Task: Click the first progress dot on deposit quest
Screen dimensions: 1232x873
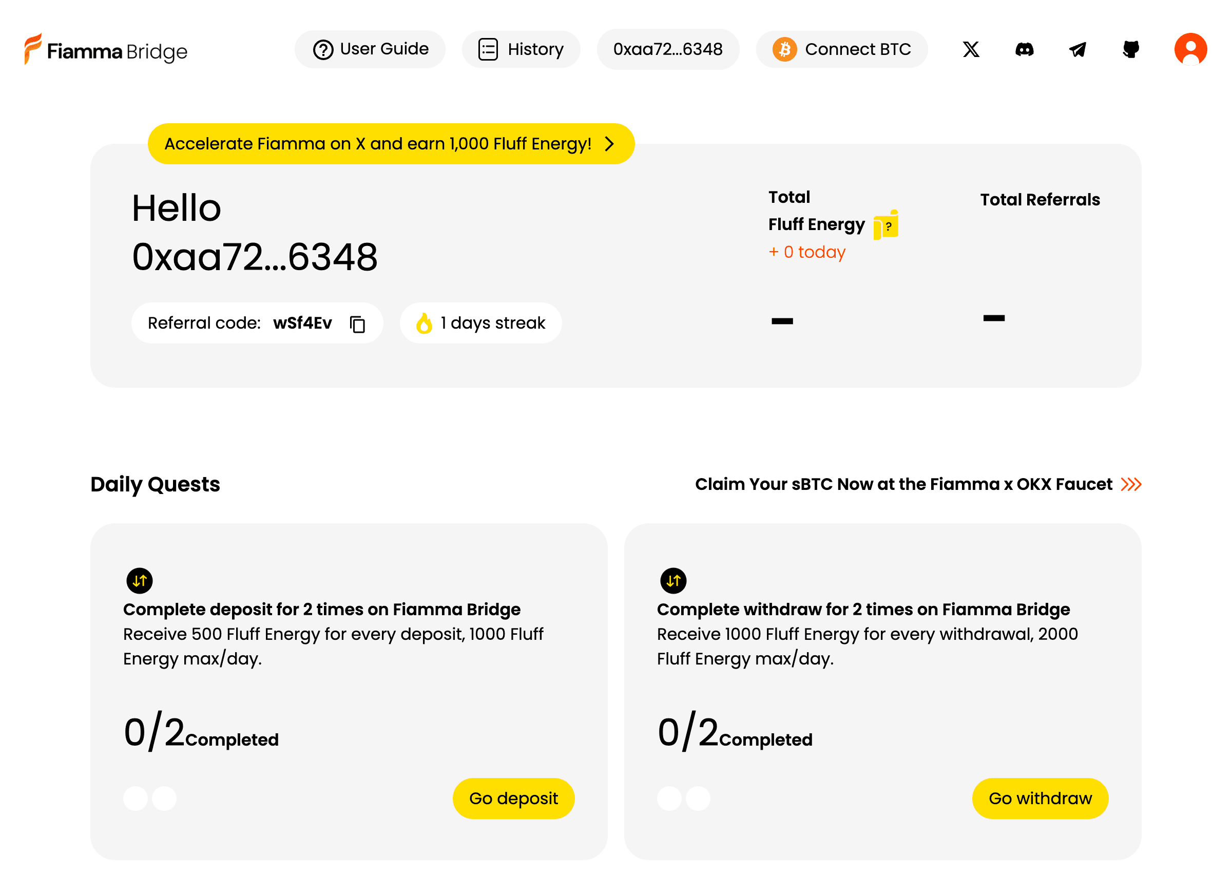Action: pos(136,798)
